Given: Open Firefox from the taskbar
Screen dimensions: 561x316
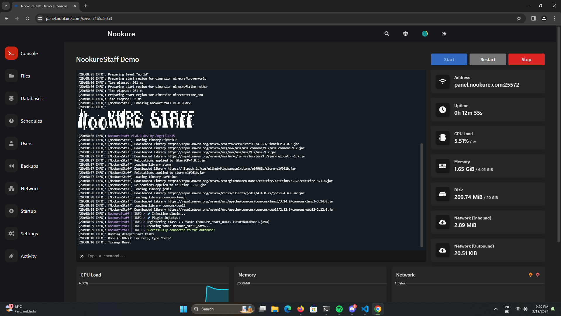Looking at the screenshot, I should click(300, 309).
